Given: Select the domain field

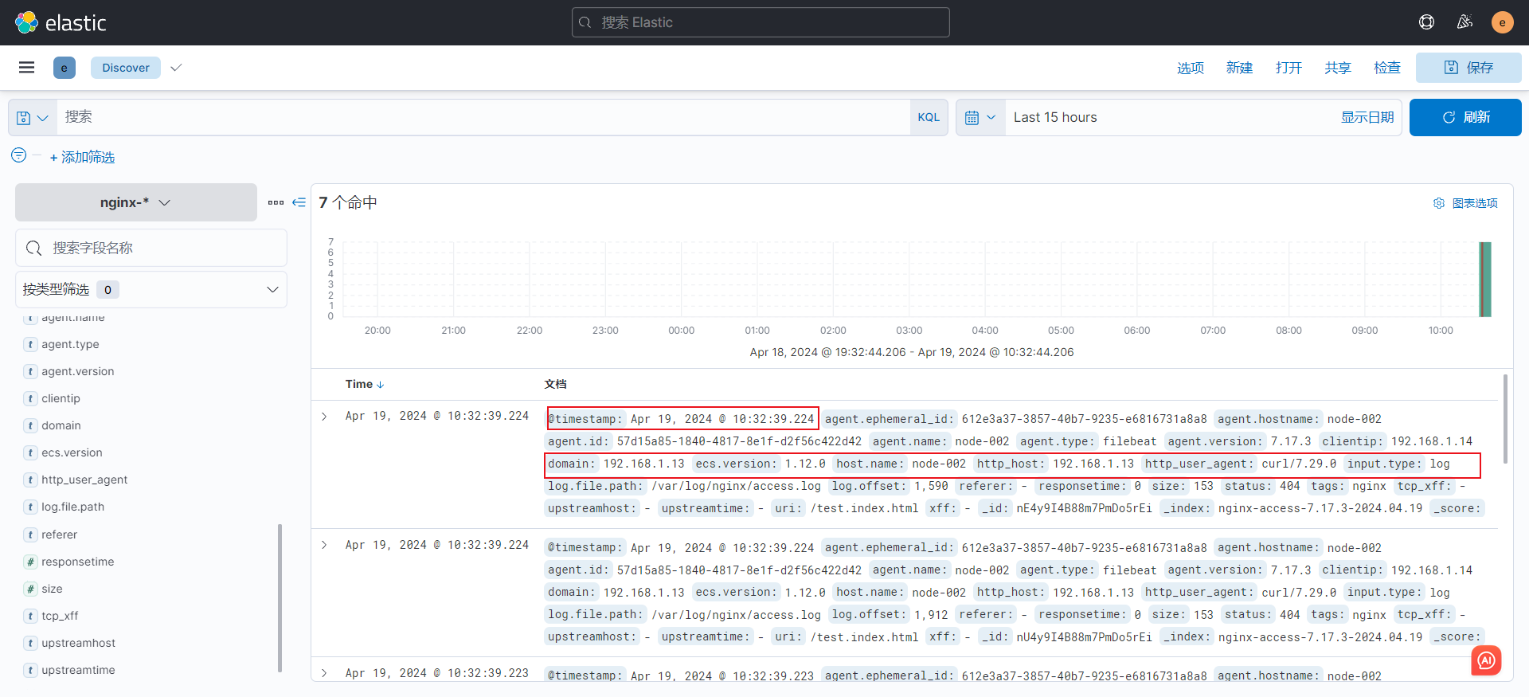Looking at the screenshot, I should [61, 425].
